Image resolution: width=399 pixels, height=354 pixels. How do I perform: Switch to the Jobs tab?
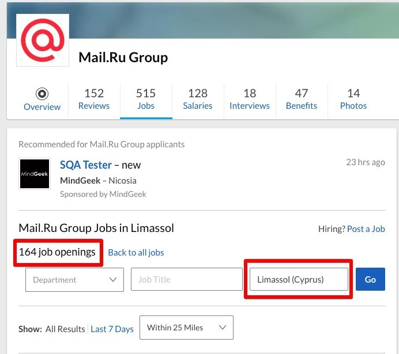(146, 99)
